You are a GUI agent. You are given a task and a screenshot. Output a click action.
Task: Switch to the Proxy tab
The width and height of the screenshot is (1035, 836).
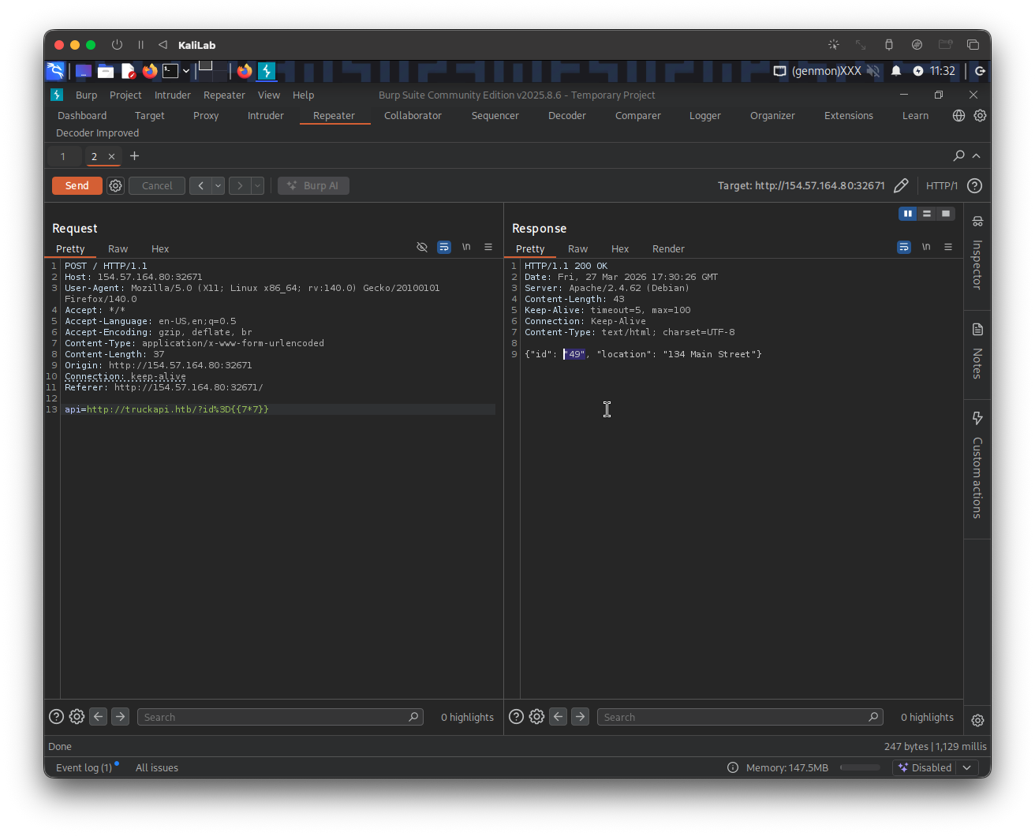tap(206, 116)
